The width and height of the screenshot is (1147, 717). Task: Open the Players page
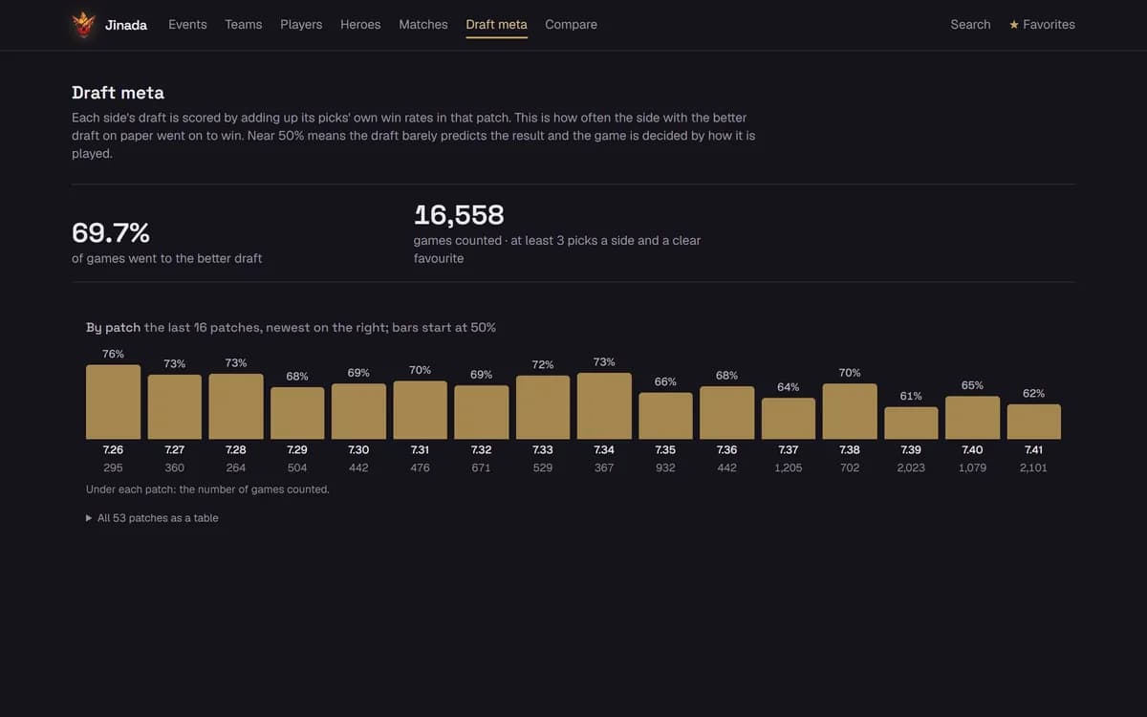[301, 25]
